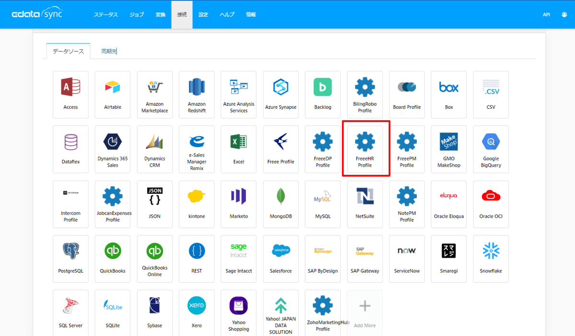Select the PostgreSQL connector

(70, 258)
